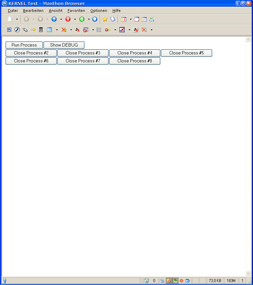Click the offline mode icon in status bar
Screen dimensions: 253x285
pos(162,281)
